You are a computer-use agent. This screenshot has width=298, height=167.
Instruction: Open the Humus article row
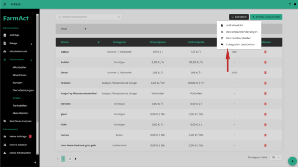tap(169, 135)
